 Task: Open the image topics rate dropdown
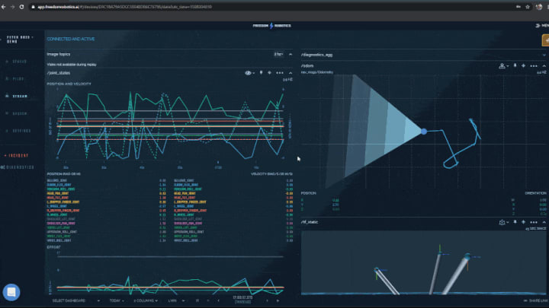[278, 55]
